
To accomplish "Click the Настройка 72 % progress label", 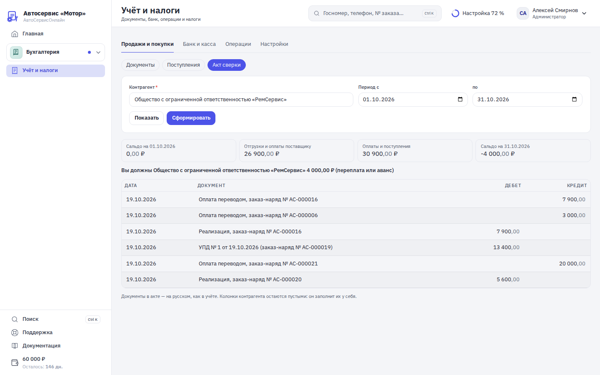I will tap(483, 13).
